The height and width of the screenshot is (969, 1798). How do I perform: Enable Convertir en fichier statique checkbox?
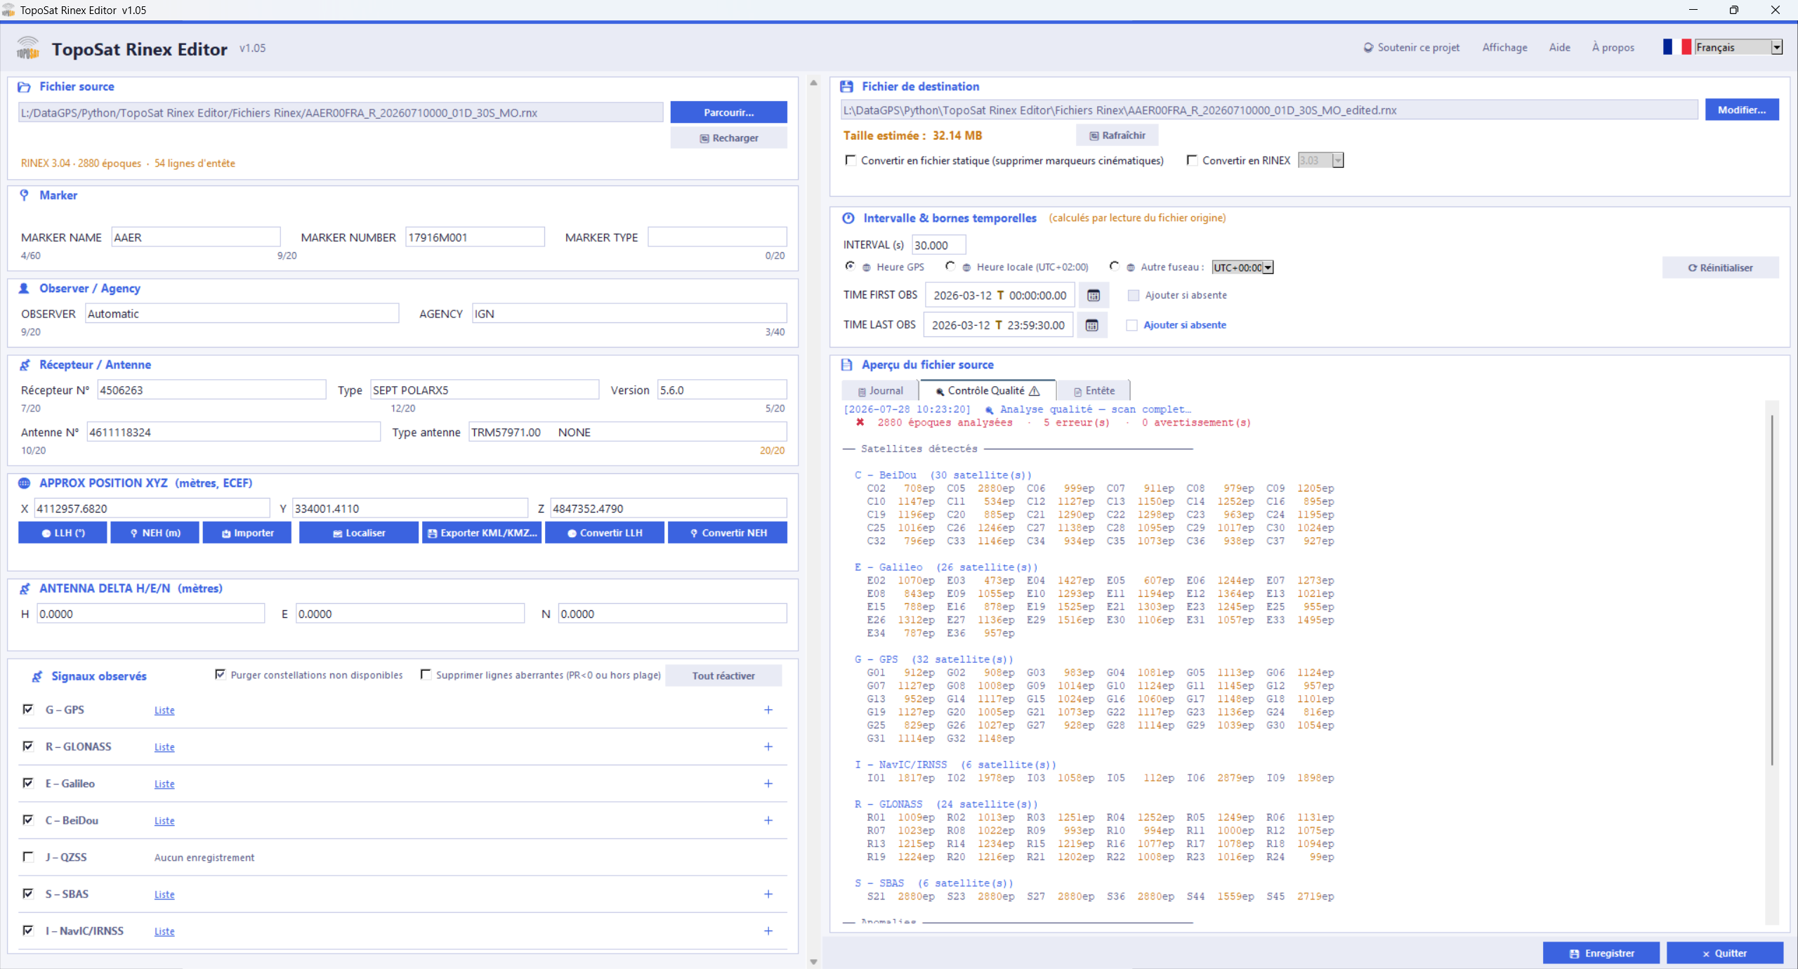point(851,160)
